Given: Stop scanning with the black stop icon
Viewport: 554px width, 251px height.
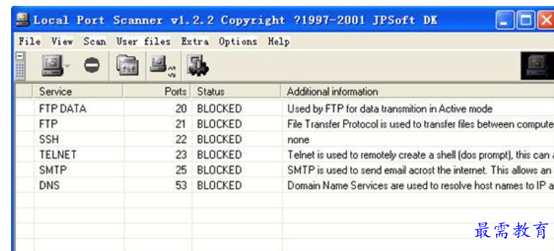Looking at the screenshot, I should pos(91,66).
